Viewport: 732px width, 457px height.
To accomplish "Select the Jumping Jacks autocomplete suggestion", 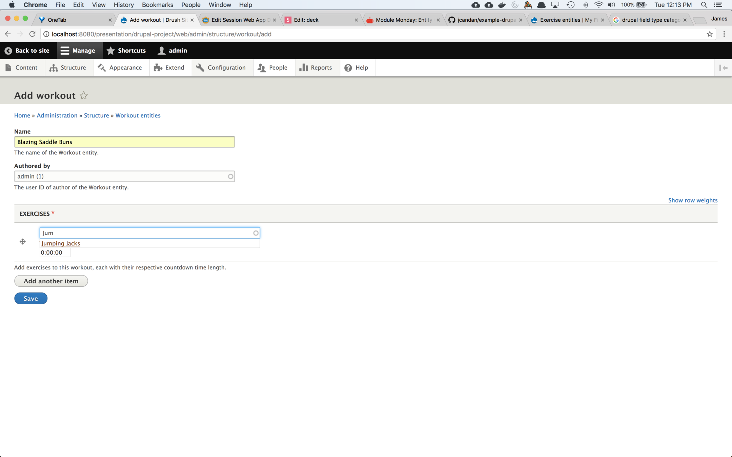I will pyautogui.click(x=61, y=243).
